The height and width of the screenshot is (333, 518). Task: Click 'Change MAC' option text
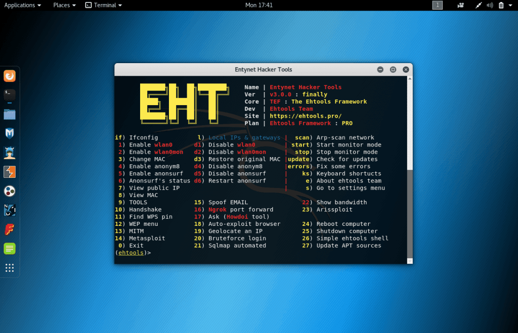[x=147, y=159]
